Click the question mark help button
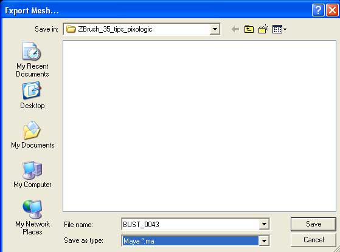340x252 pixels. click(318, 10)
